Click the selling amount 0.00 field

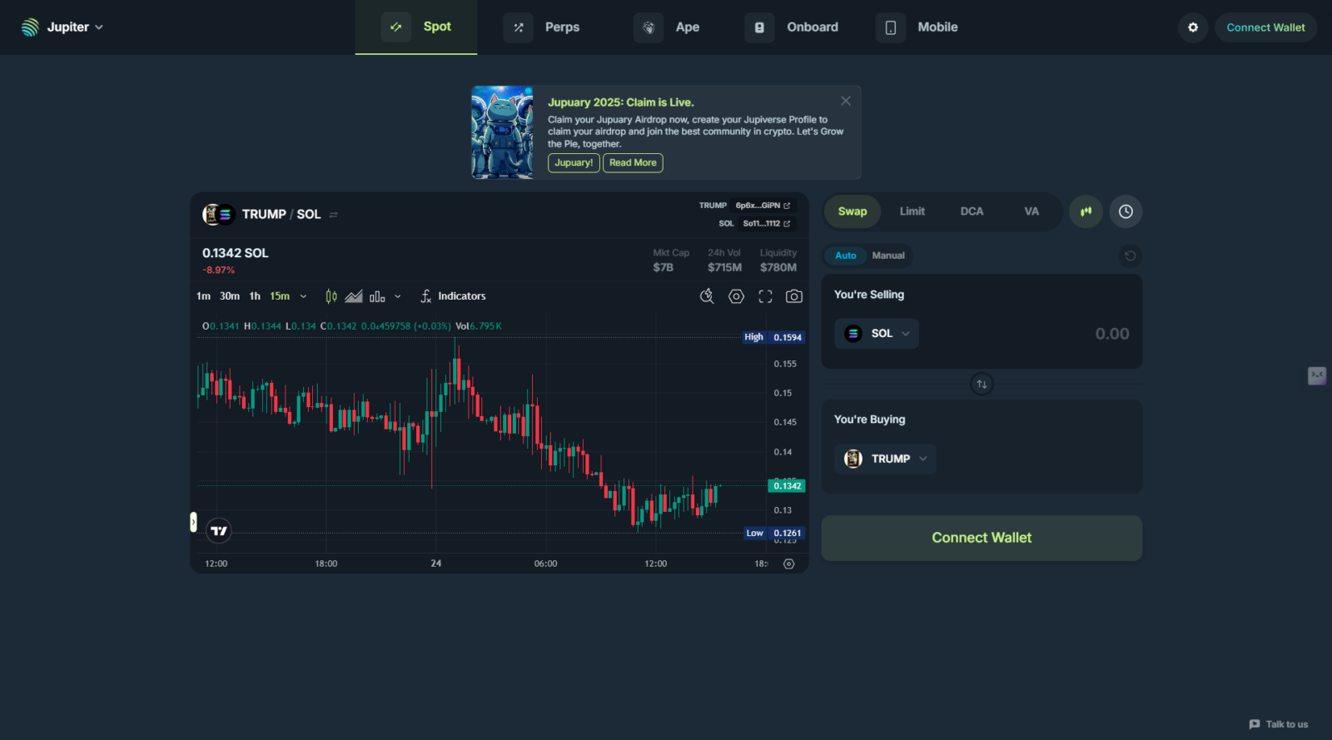(x=1111, y=334)
